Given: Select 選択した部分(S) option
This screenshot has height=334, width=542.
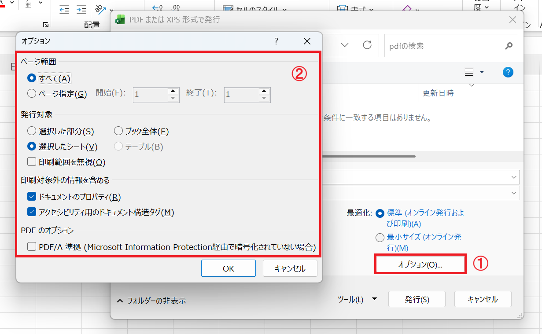Looking at the screenshot, I should [31, 131].
